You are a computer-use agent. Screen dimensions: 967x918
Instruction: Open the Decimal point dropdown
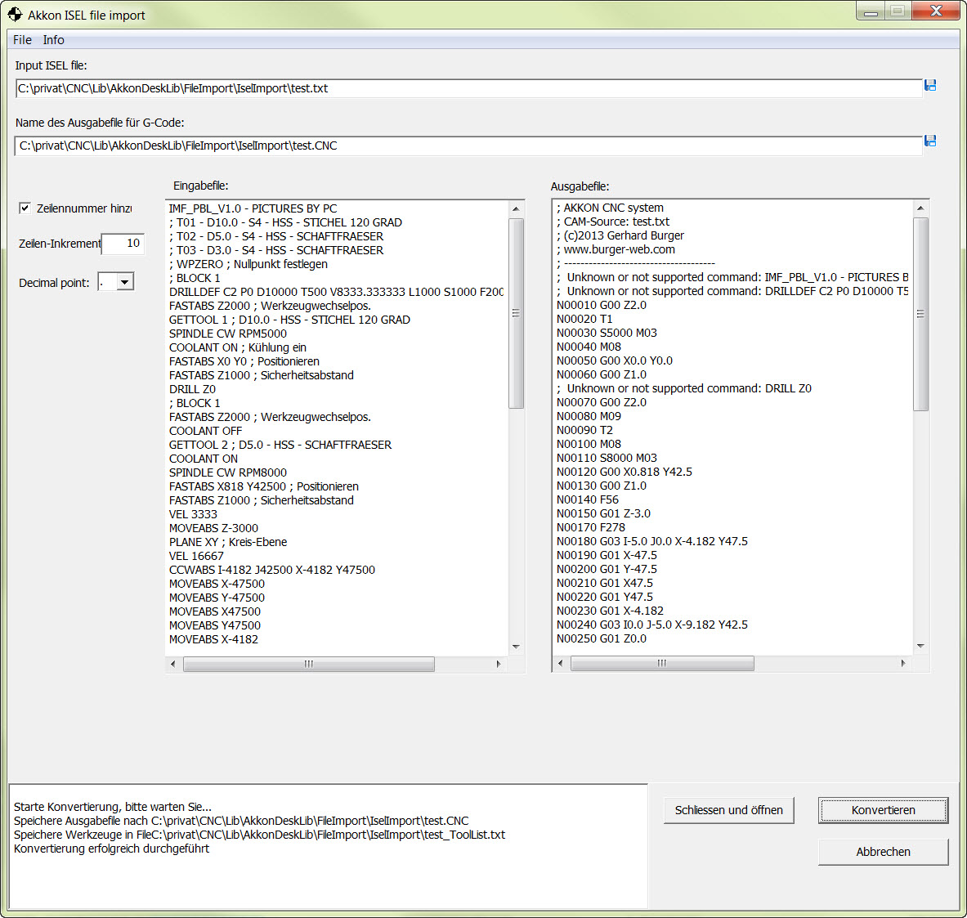pos(124,283)
